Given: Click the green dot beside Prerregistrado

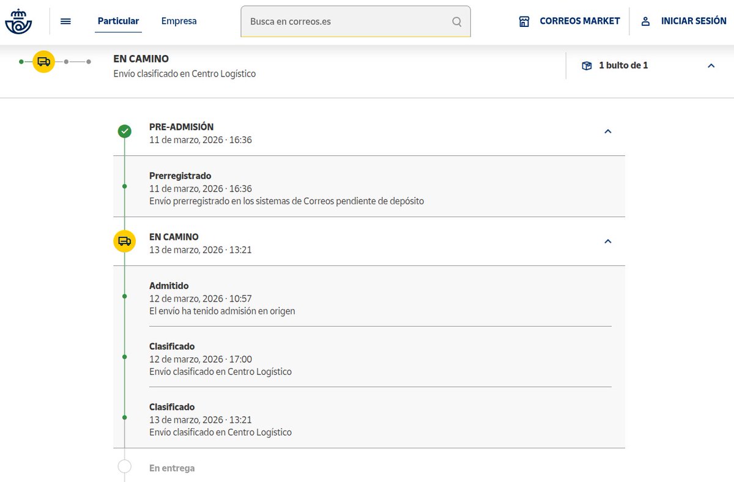Looking at the screenshot, I should (x=125, y=186).
